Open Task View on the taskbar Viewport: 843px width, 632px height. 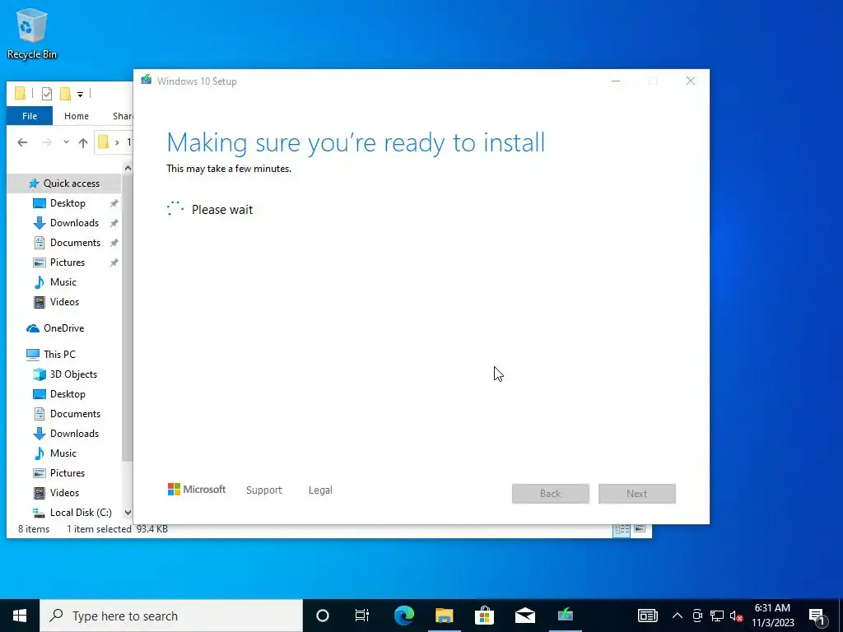pyautogui.click(x=362, y=616)
